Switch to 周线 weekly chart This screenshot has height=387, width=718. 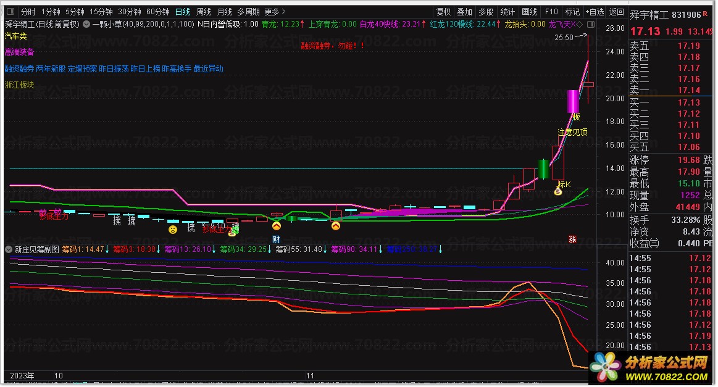204,12
